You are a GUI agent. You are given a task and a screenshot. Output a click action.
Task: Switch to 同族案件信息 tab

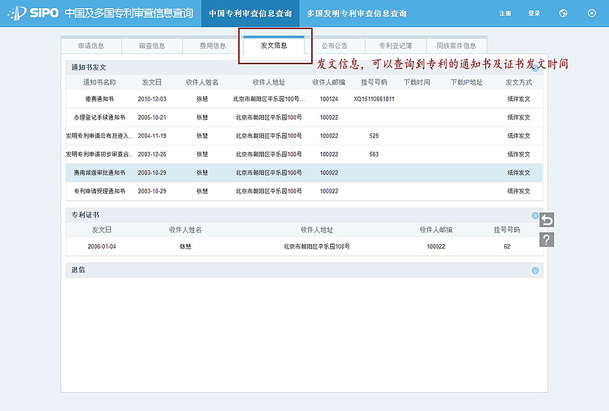click(456, 46)
